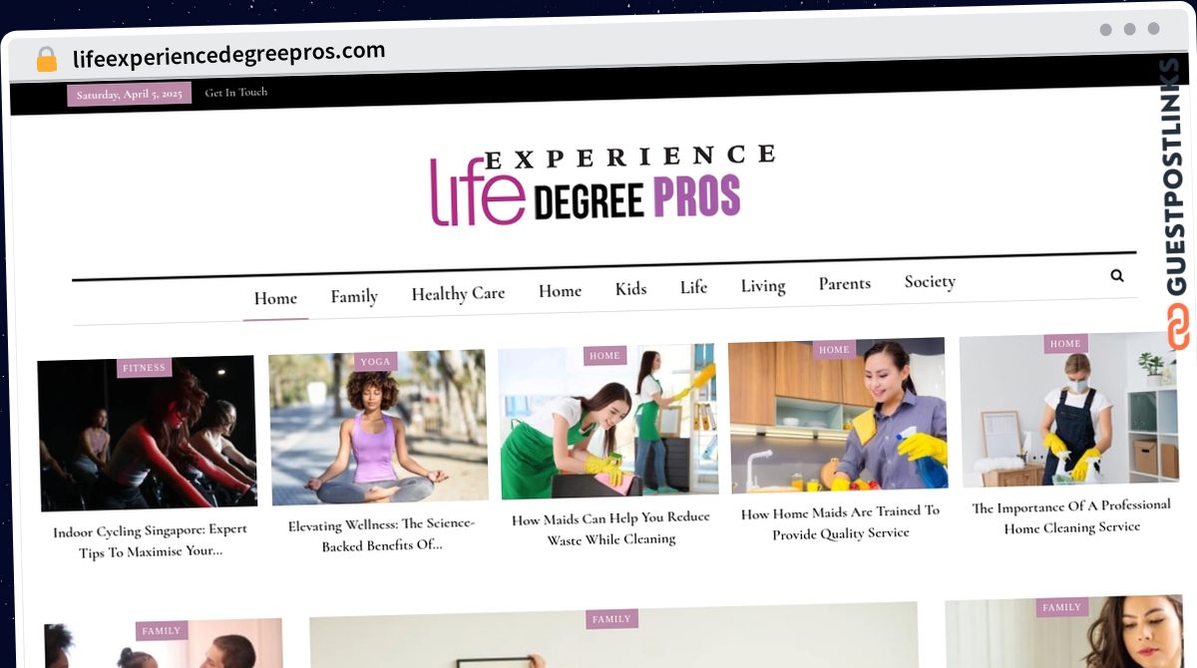Click the Saturday, April 5, 2025 date badge

point(130,95)
